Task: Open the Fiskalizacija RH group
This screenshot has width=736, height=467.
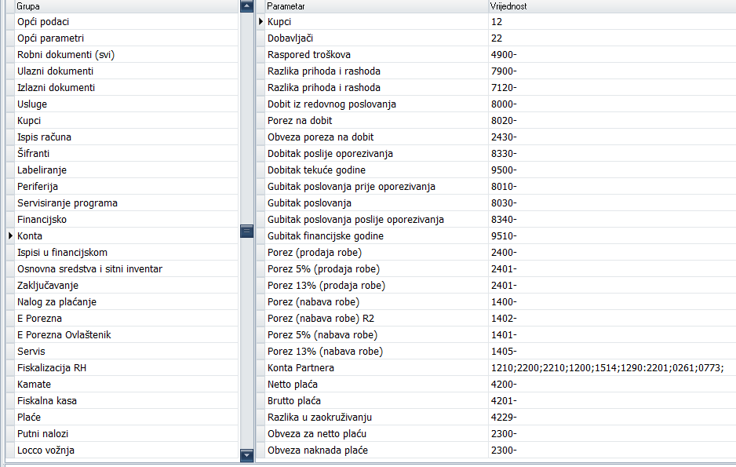Action: [51, 367]
